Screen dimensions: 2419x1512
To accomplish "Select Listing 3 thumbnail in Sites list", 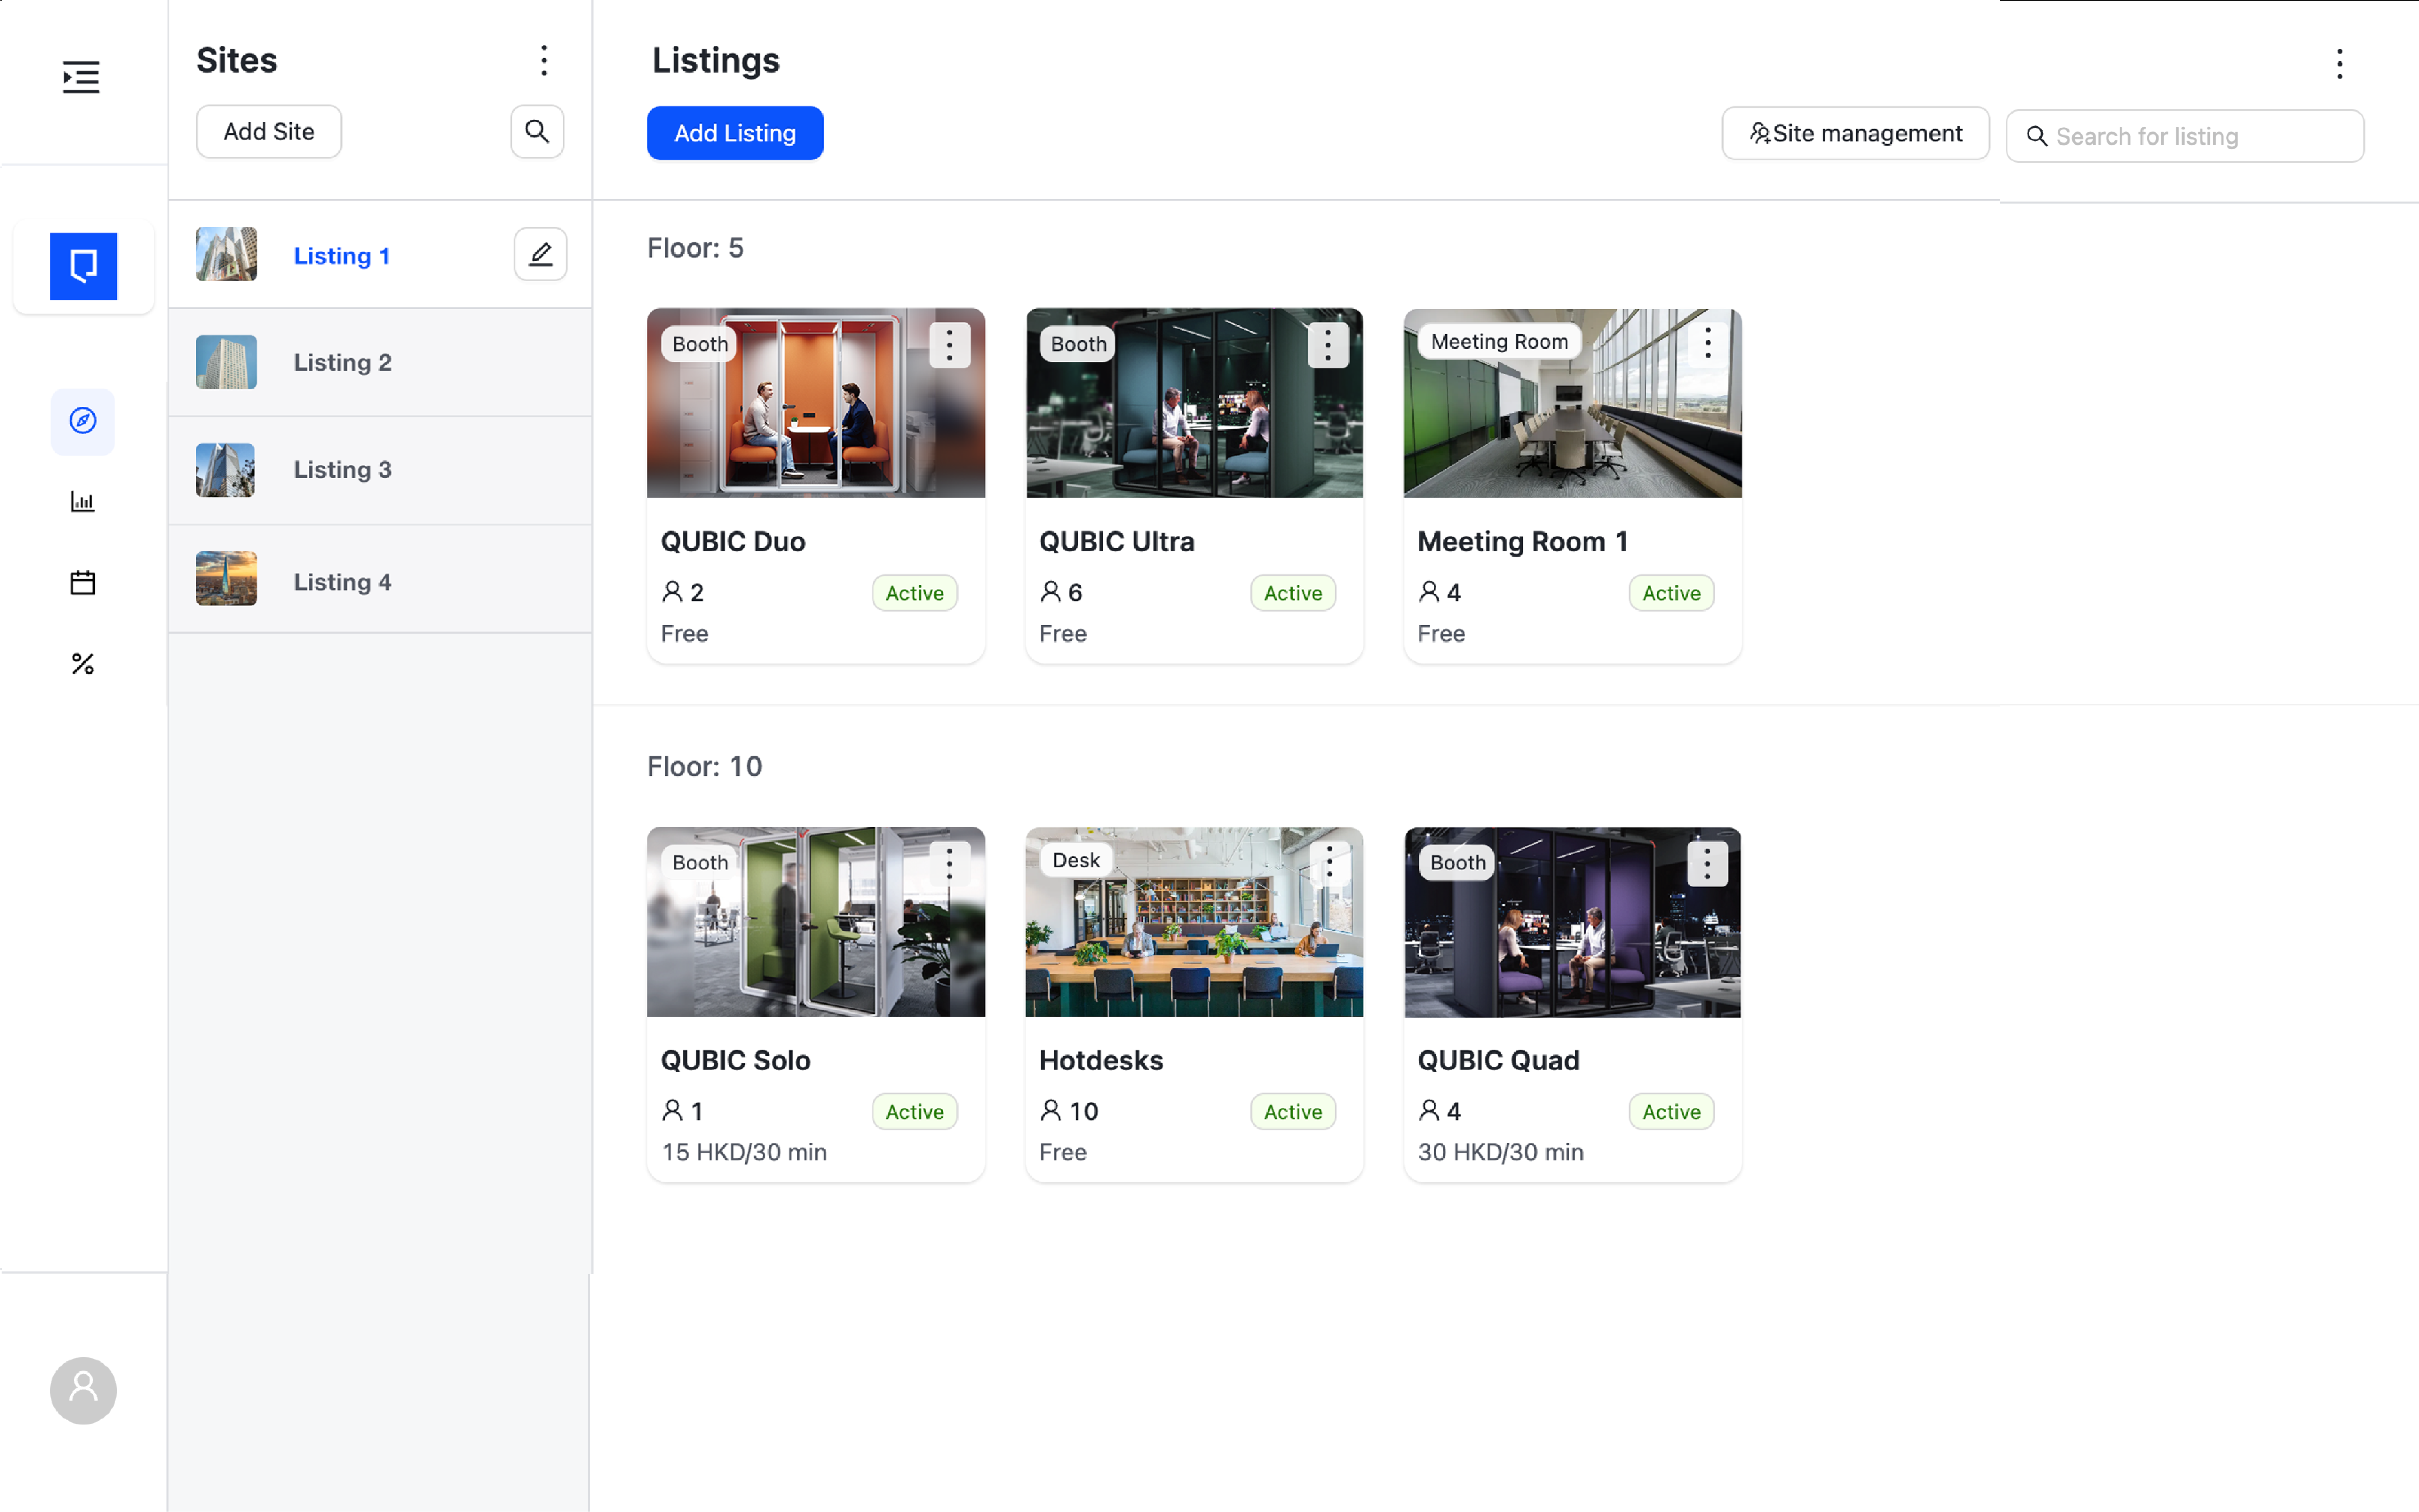I will pyautogui.click(x=226, y=470).
